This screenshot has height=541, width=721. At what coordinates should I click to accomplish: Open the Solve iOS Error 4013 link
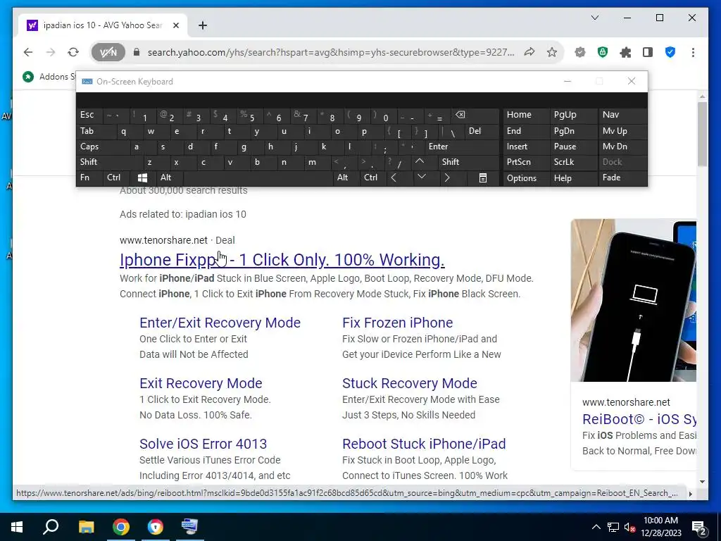click(203, 444)
